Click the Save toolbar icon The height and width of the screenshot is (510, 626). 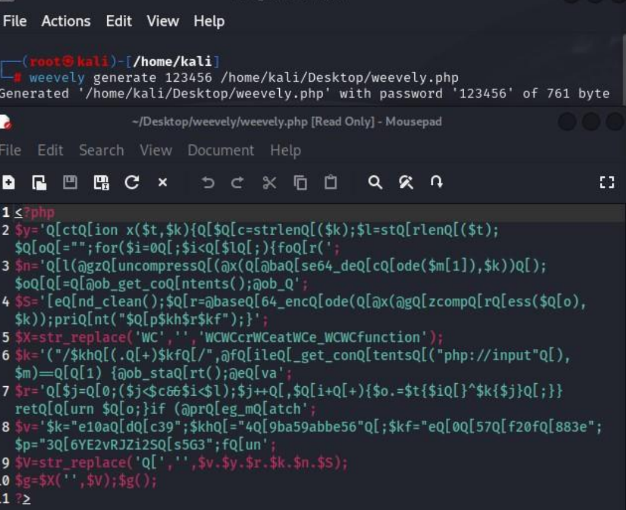pos(71,182)
